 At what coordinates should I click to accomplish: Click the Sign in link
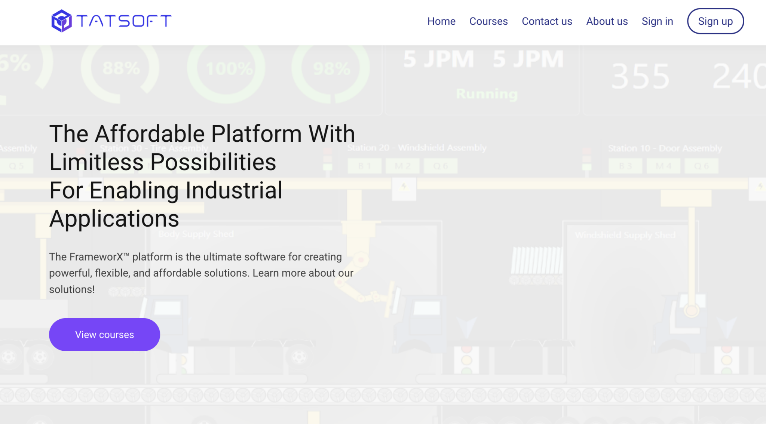pyautogui.click(x=657, y=21)
